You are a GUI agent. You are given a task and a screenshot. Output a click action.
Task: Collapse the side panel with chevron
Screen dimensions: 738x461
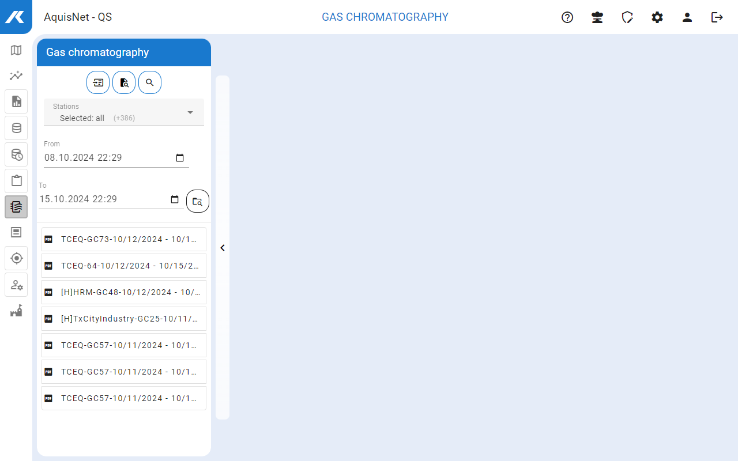coord(223,248)
